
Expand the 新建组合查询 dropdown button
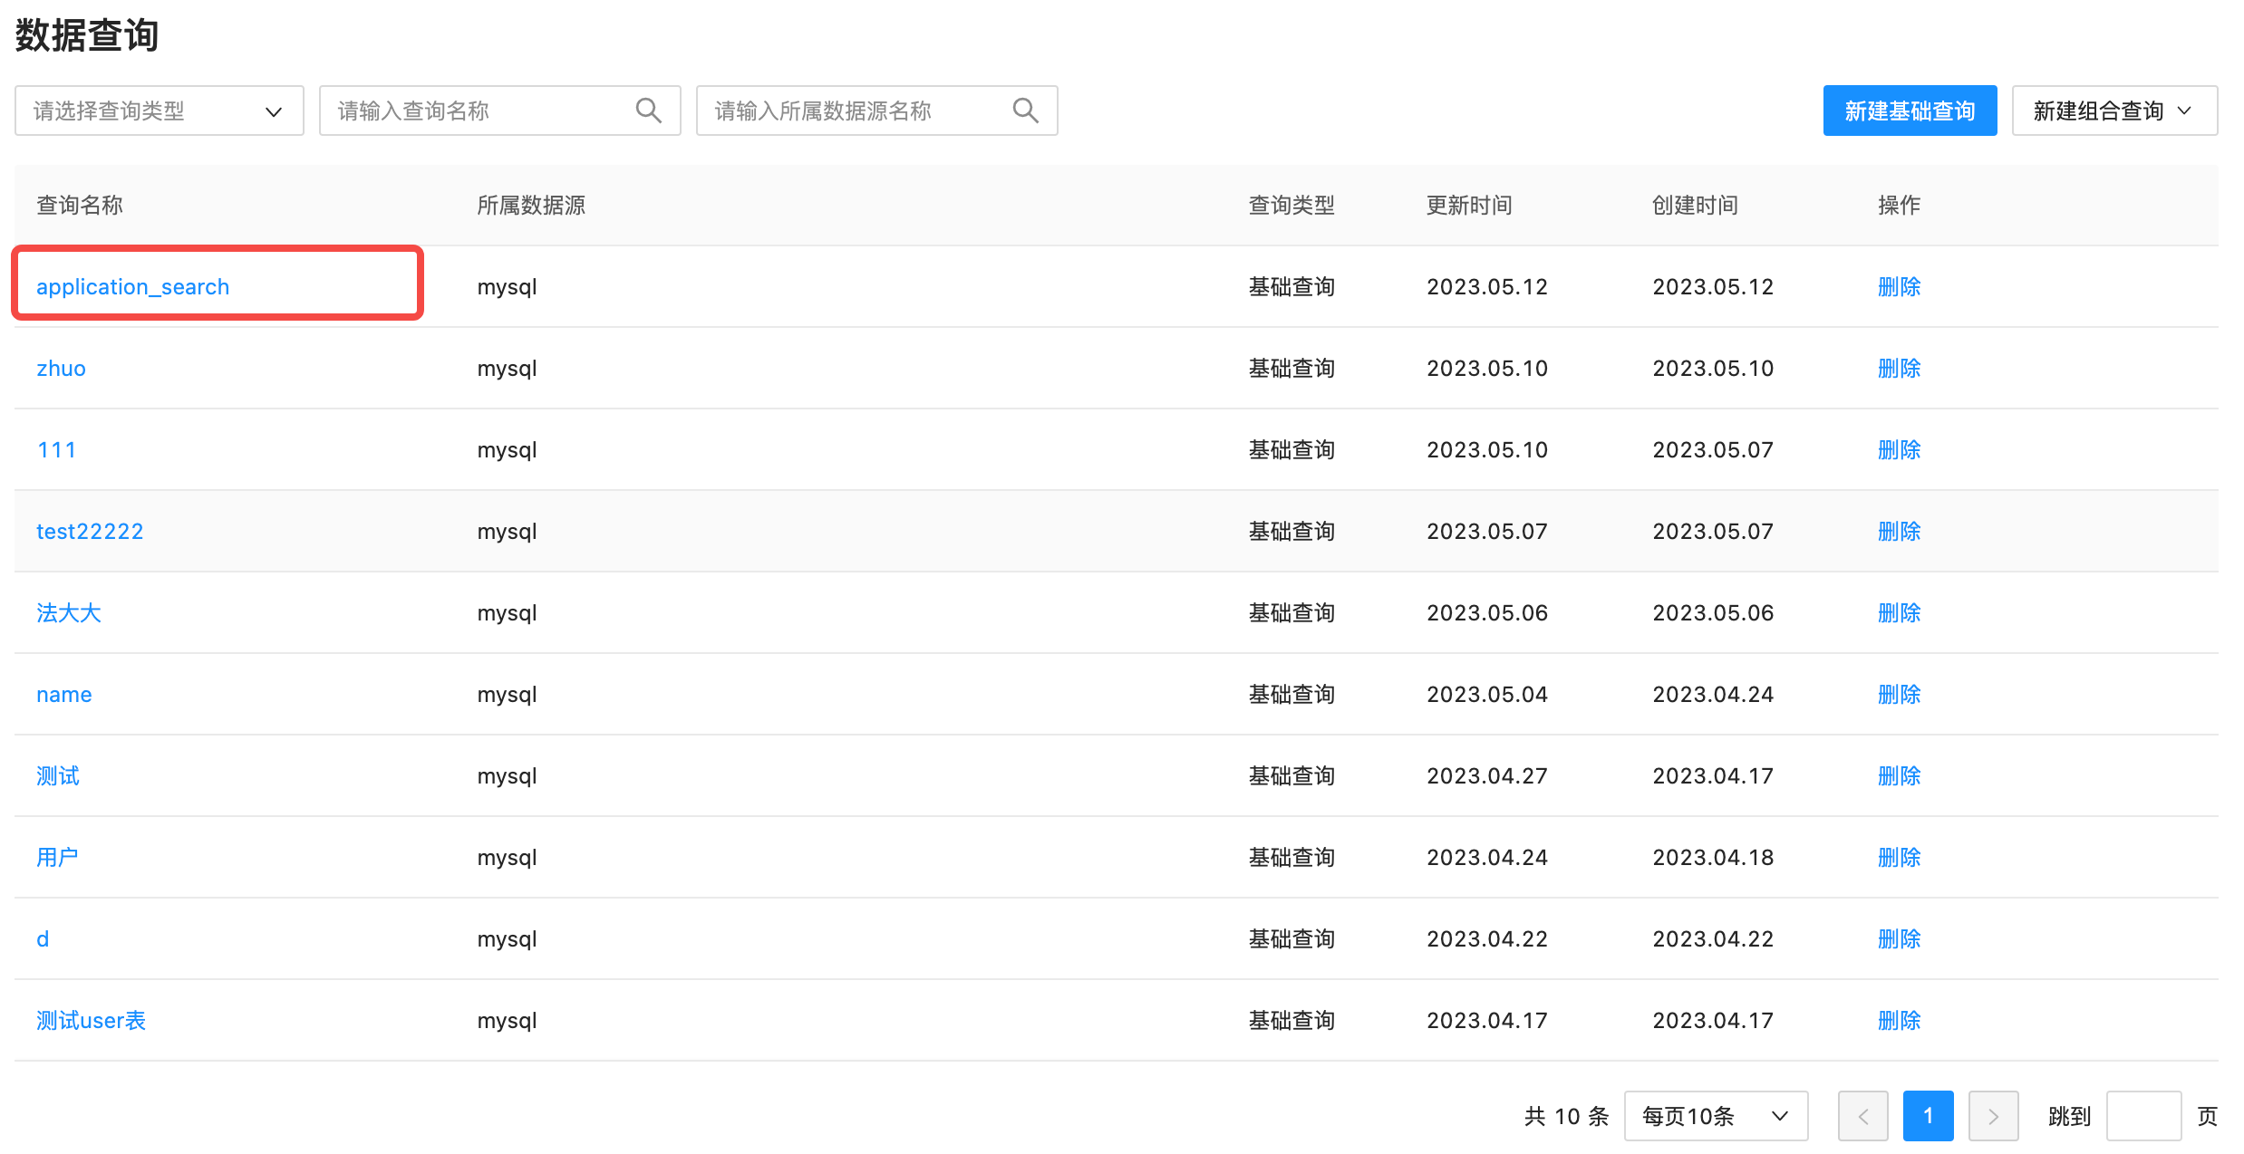pos(2113,111)
